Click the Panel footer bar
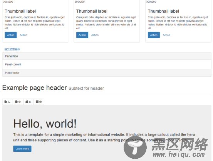Screen dimensions: 213x161 click(x=107, y=73)
